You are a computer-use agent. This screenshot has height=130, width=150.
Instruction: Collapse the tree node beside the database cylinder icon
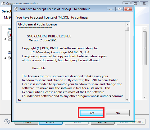tap(6, 58)
